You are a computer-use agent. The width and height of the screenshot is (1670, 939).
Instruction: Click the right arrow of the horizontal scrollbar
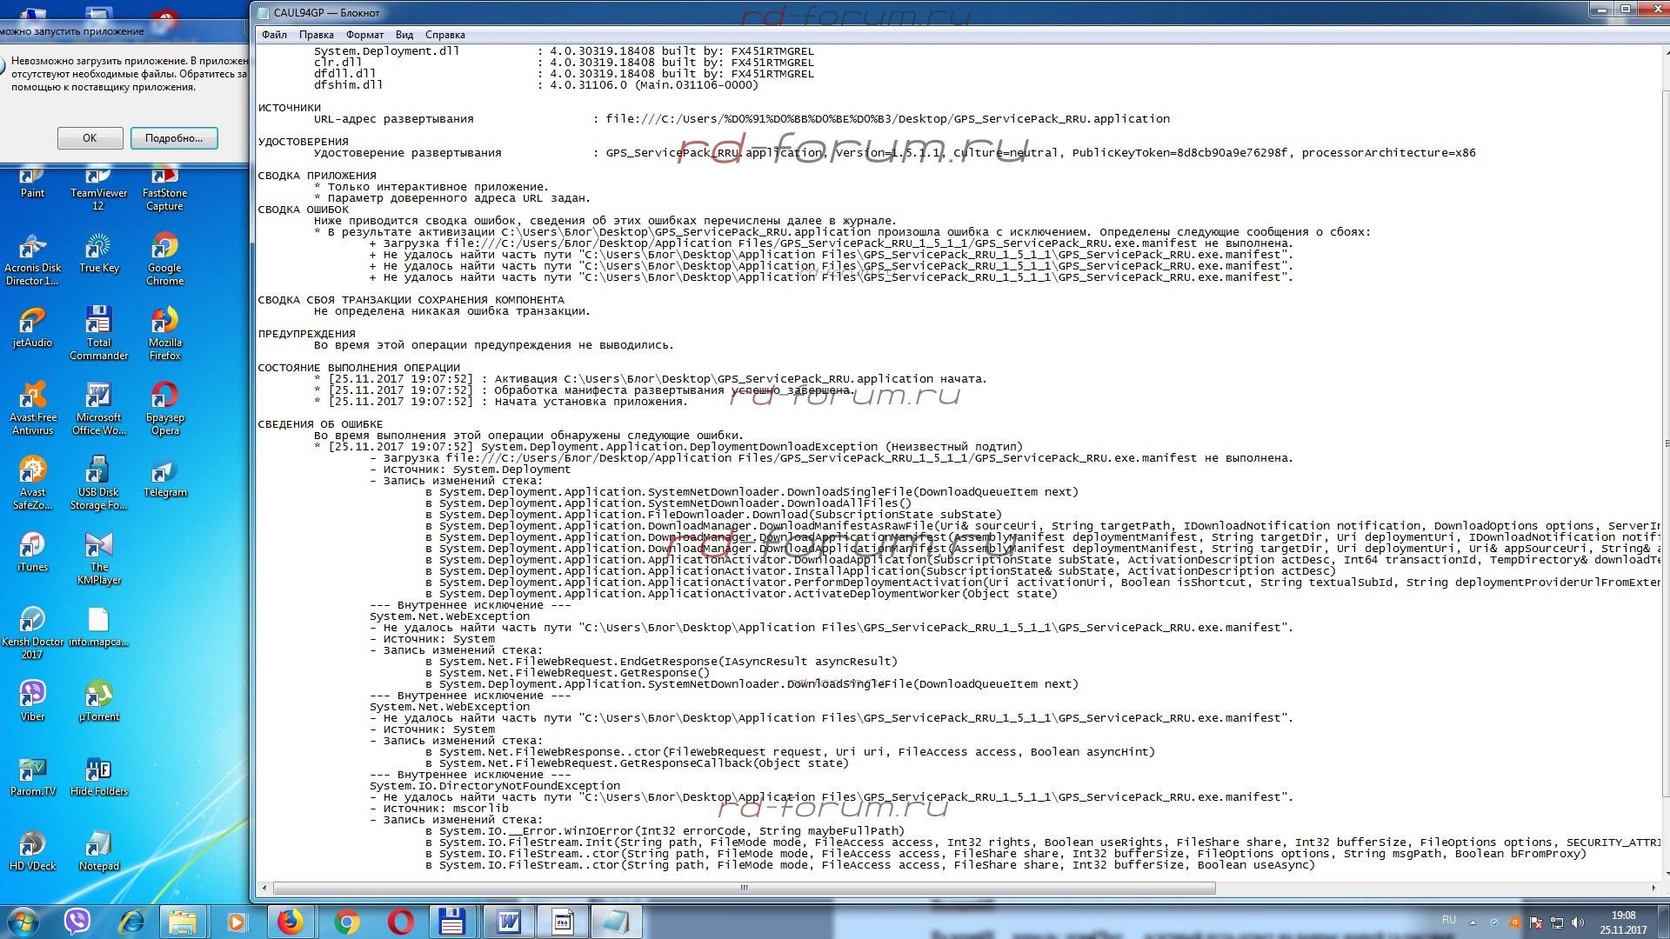point(1653,888)
